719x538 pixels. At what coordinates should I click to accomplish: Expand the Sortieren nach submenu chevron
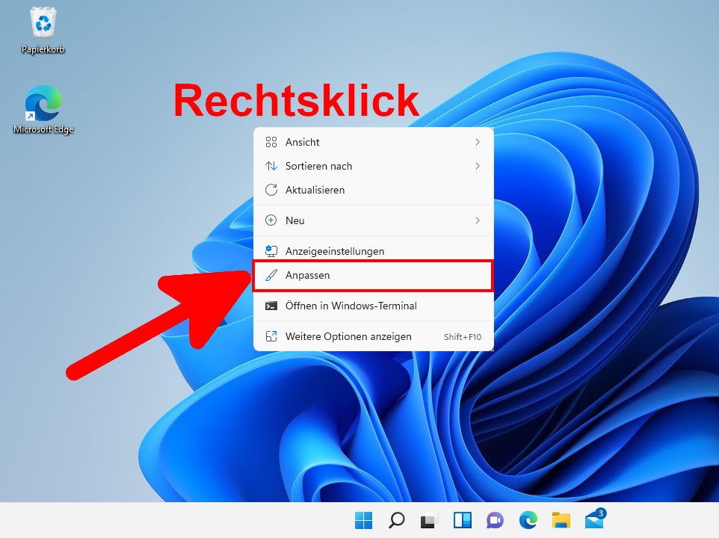click(x=478, y=166)
